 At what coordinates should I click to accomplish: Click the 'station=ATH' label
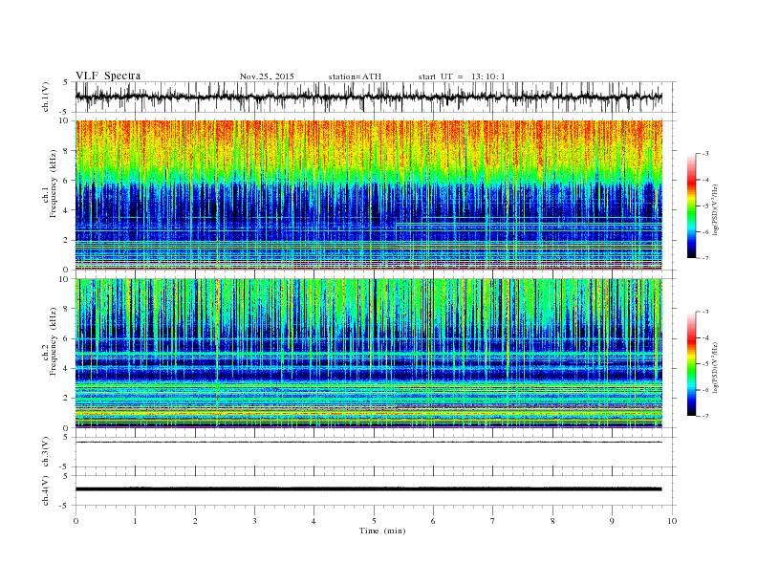(355, 76)
